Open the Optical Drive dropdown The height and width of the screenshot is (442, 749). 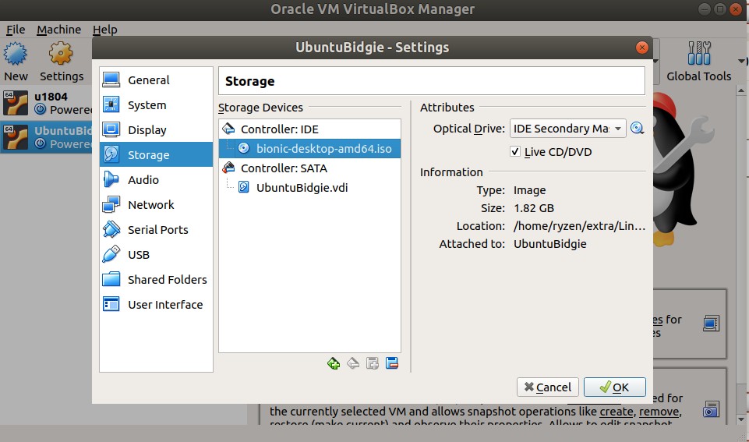coord(568,129)
